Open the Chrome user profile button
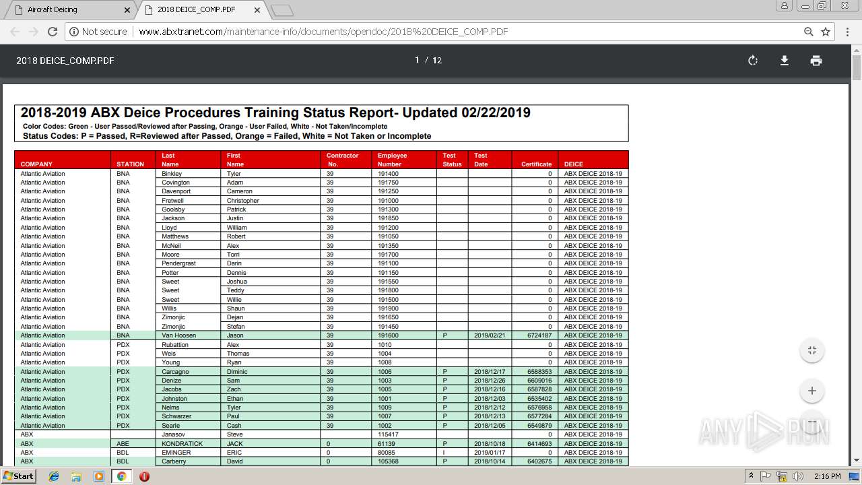 [784, 6]
